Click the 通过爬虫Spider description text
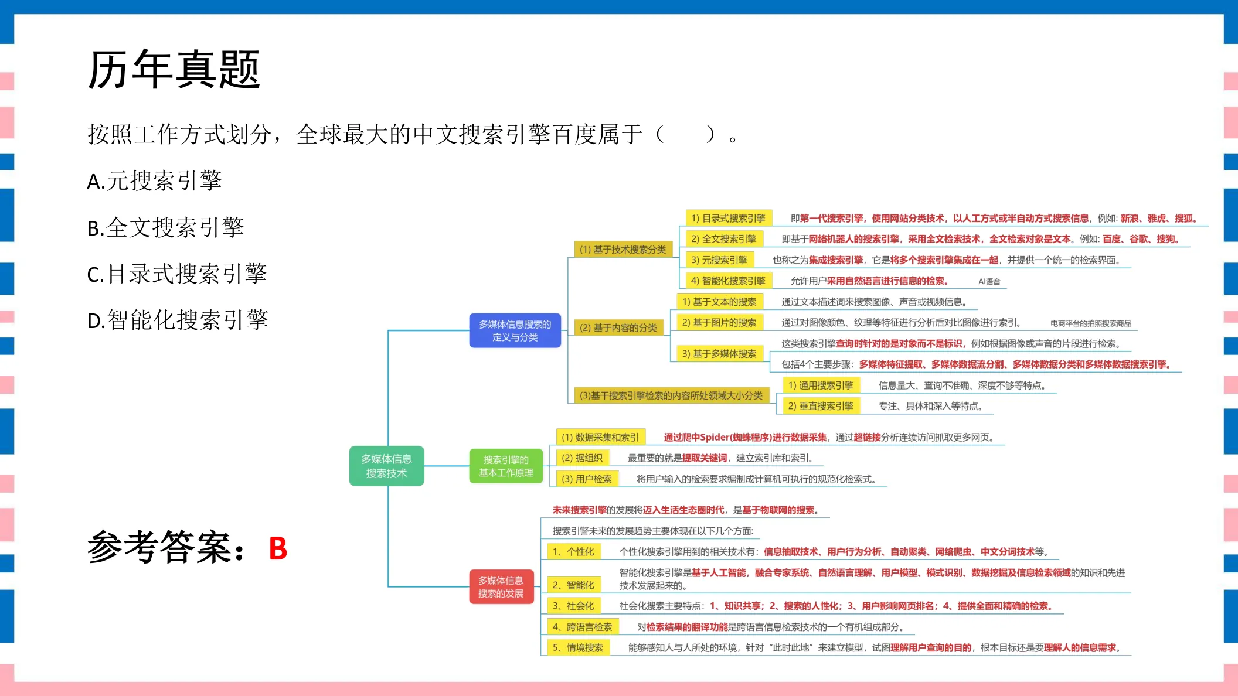1238x696 pixels. (x=828, y=437)
